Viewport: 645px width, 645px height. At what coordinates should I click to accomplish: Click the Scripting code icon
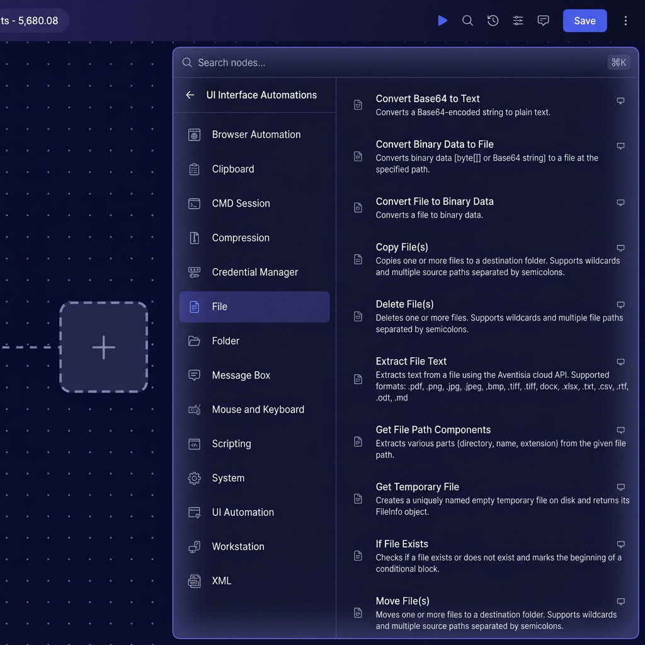194,444
